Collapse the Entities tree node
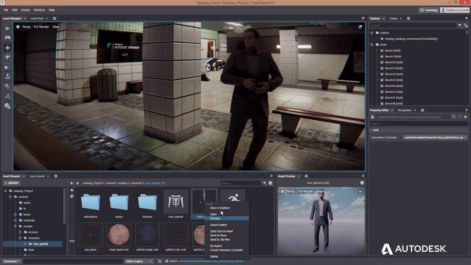Image resolution: width=471 pixels, height=265 pixels. (372, 33)
